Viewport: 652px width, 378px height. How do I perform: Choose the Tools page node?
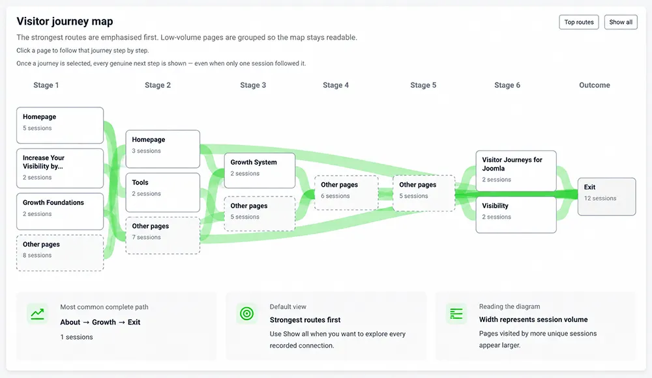coord(163,193)
